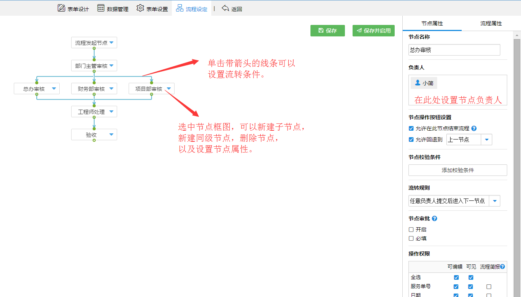521x297 pixels.
Task: Expand the 流转规则 dropdown list
Action: coord(495,201)
